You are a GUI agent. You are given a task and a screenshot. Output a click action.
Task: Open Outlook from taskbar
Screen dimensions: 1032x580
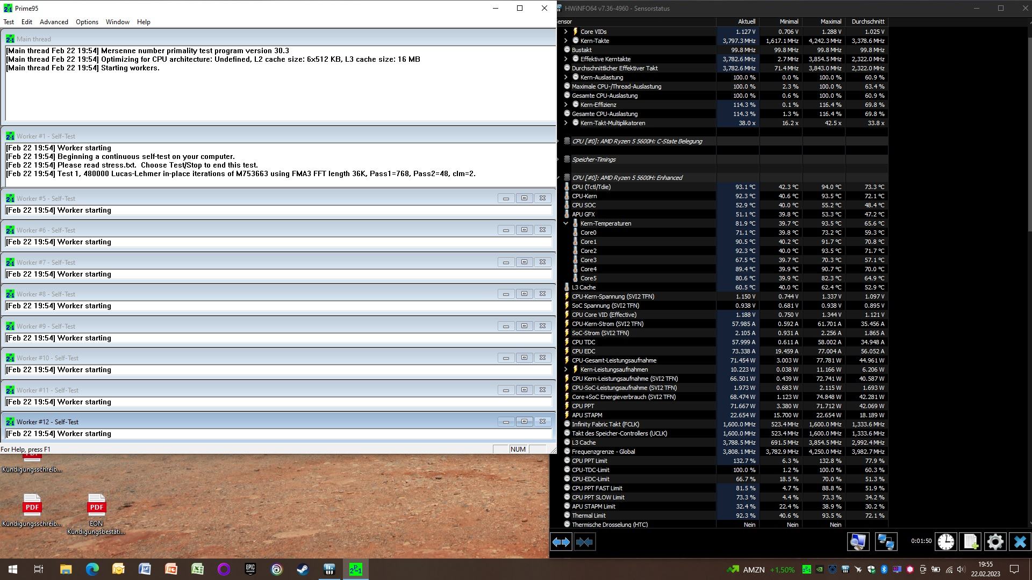tap(118, 569)
